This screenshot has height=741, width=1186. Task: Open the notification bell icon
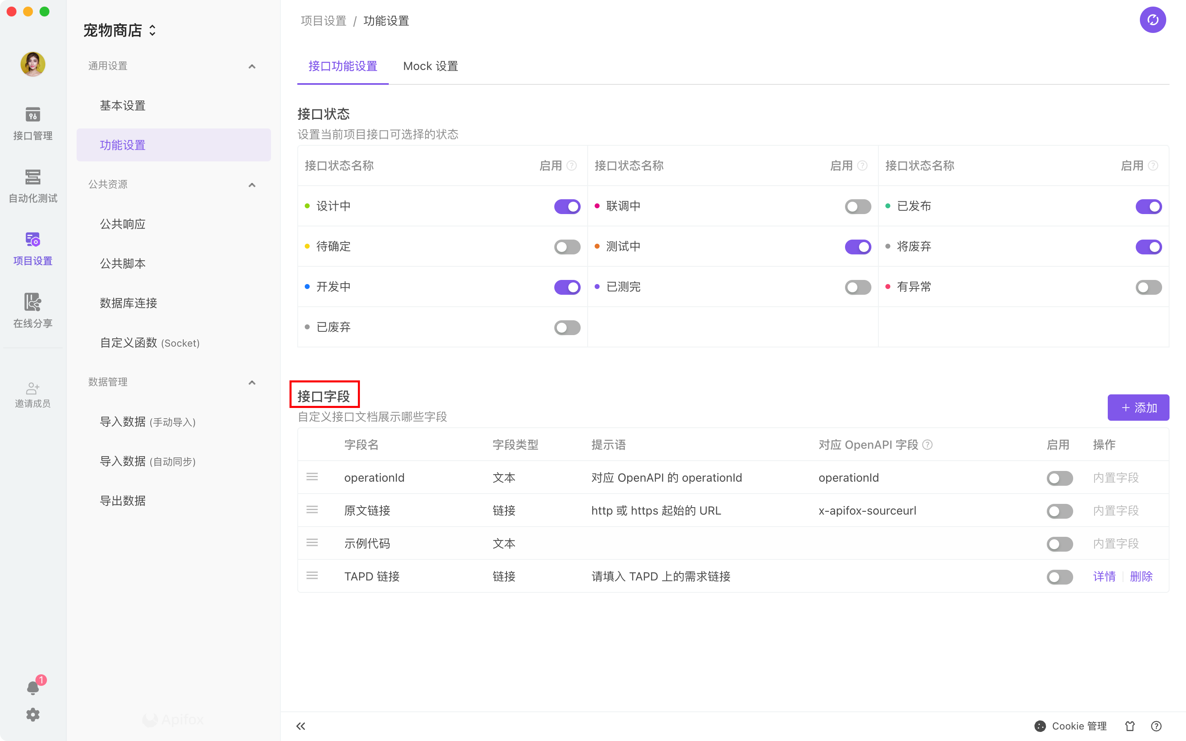point(33,687)
